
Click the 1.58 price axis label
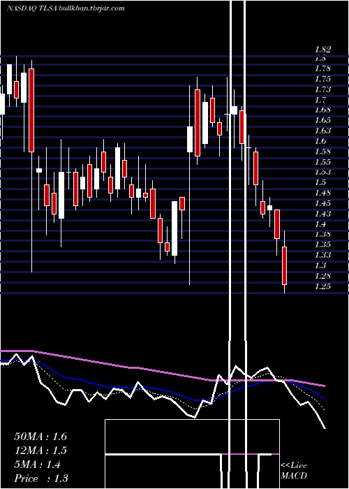pos(322,152)
